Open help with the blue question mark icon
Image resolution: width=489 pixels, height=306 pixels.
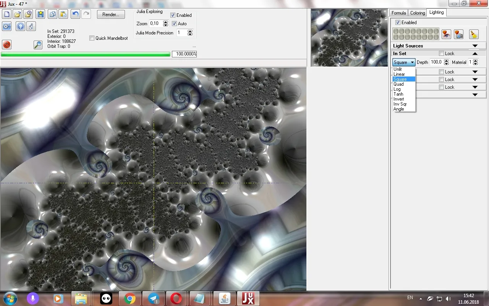[x=20, y=26]
